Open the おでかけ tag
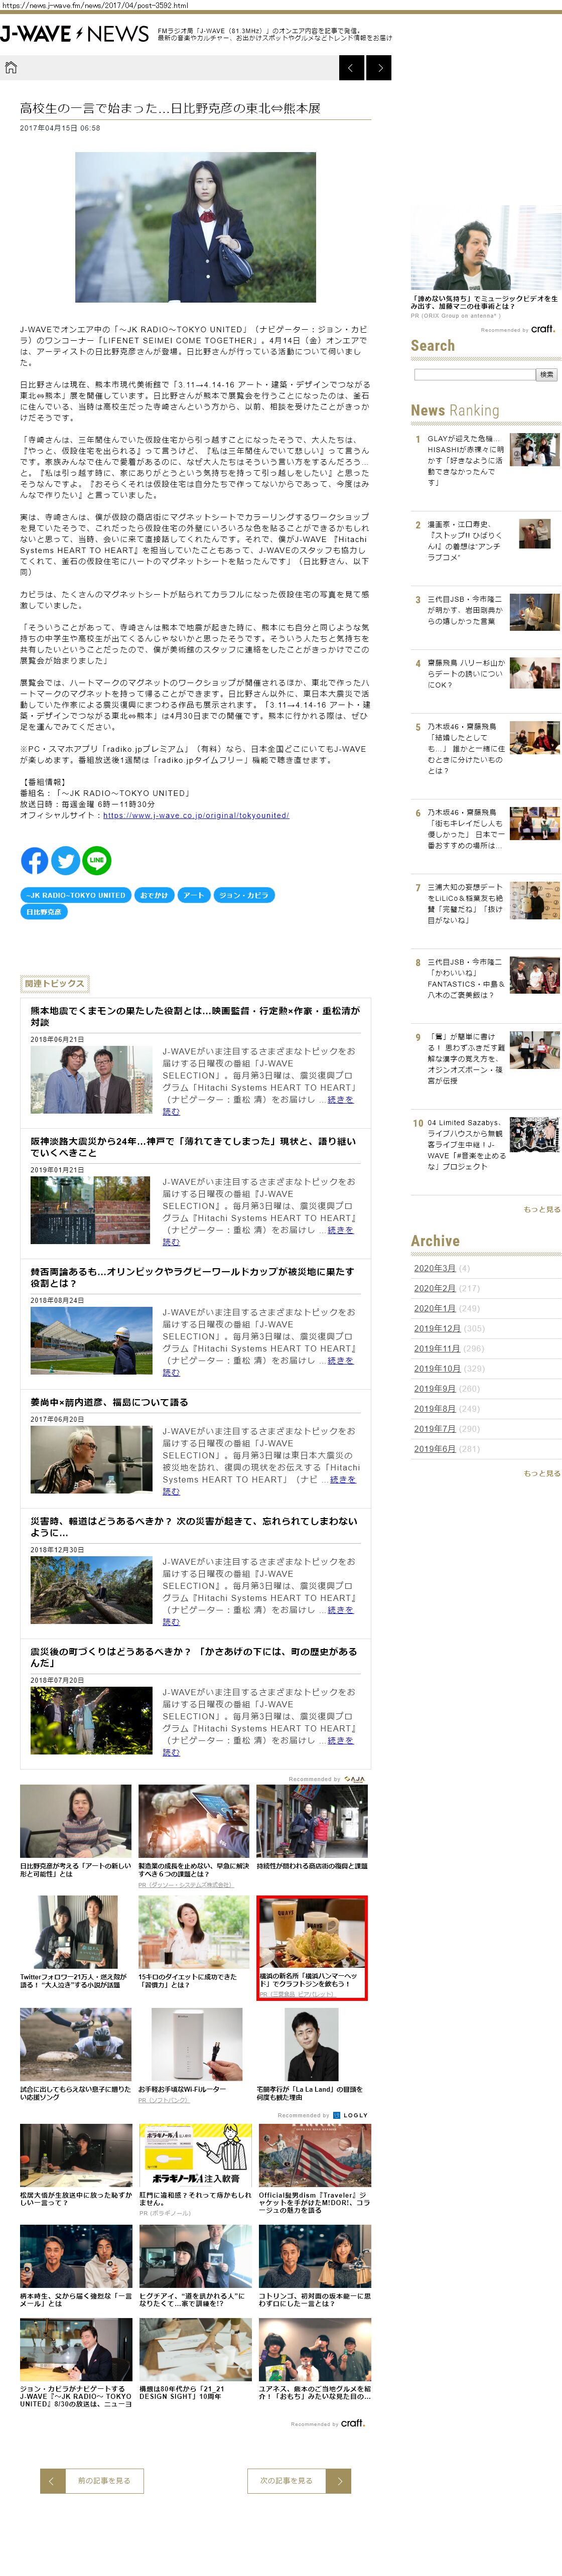Image resolution: width=562 pixels, height=2576 pixels. (x=154, y=895)
